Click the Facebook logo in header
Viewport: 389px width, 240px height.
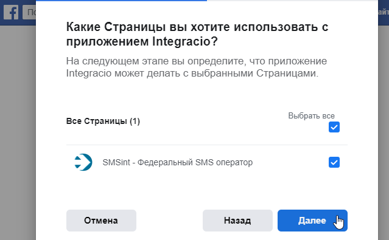(11, 12)
